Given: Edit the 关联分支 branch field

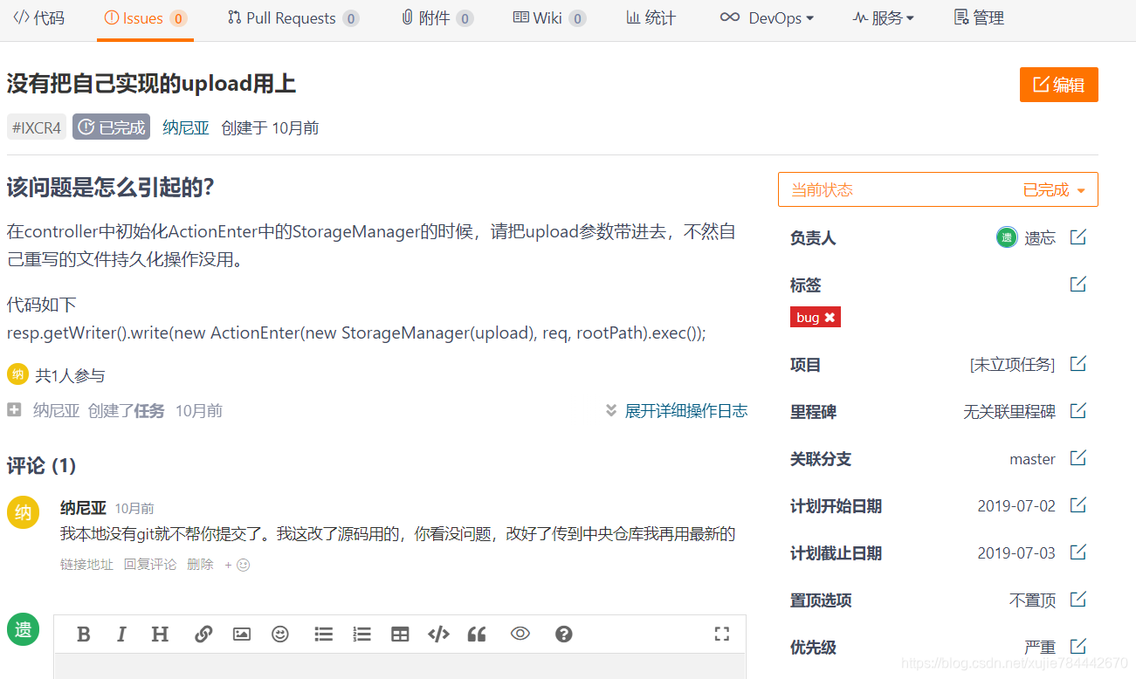Looking at the screenshot, I should (1078, 458).
